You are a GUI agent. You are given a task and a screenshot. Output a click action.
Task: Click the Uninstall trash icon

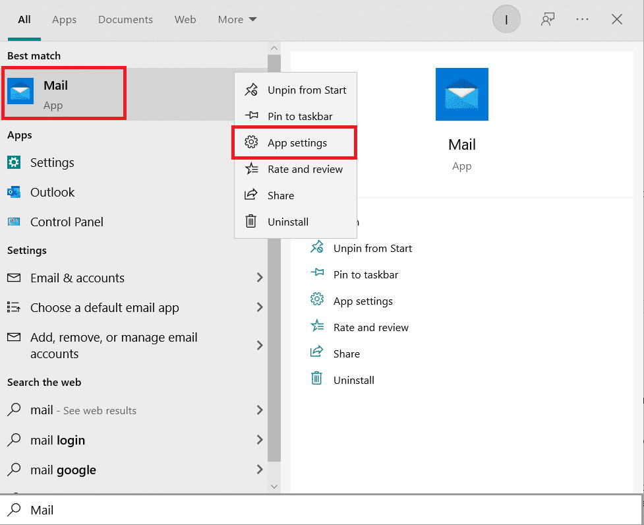click(x=251, y=222)
